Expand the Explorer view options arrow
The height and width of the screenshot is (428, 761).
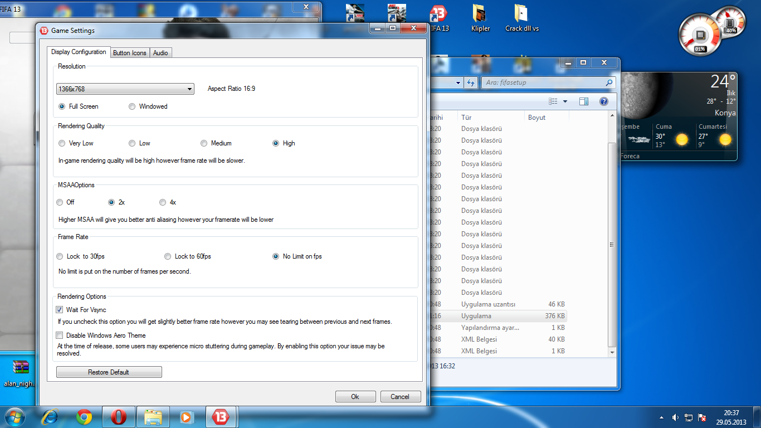[x=565, y=101]
